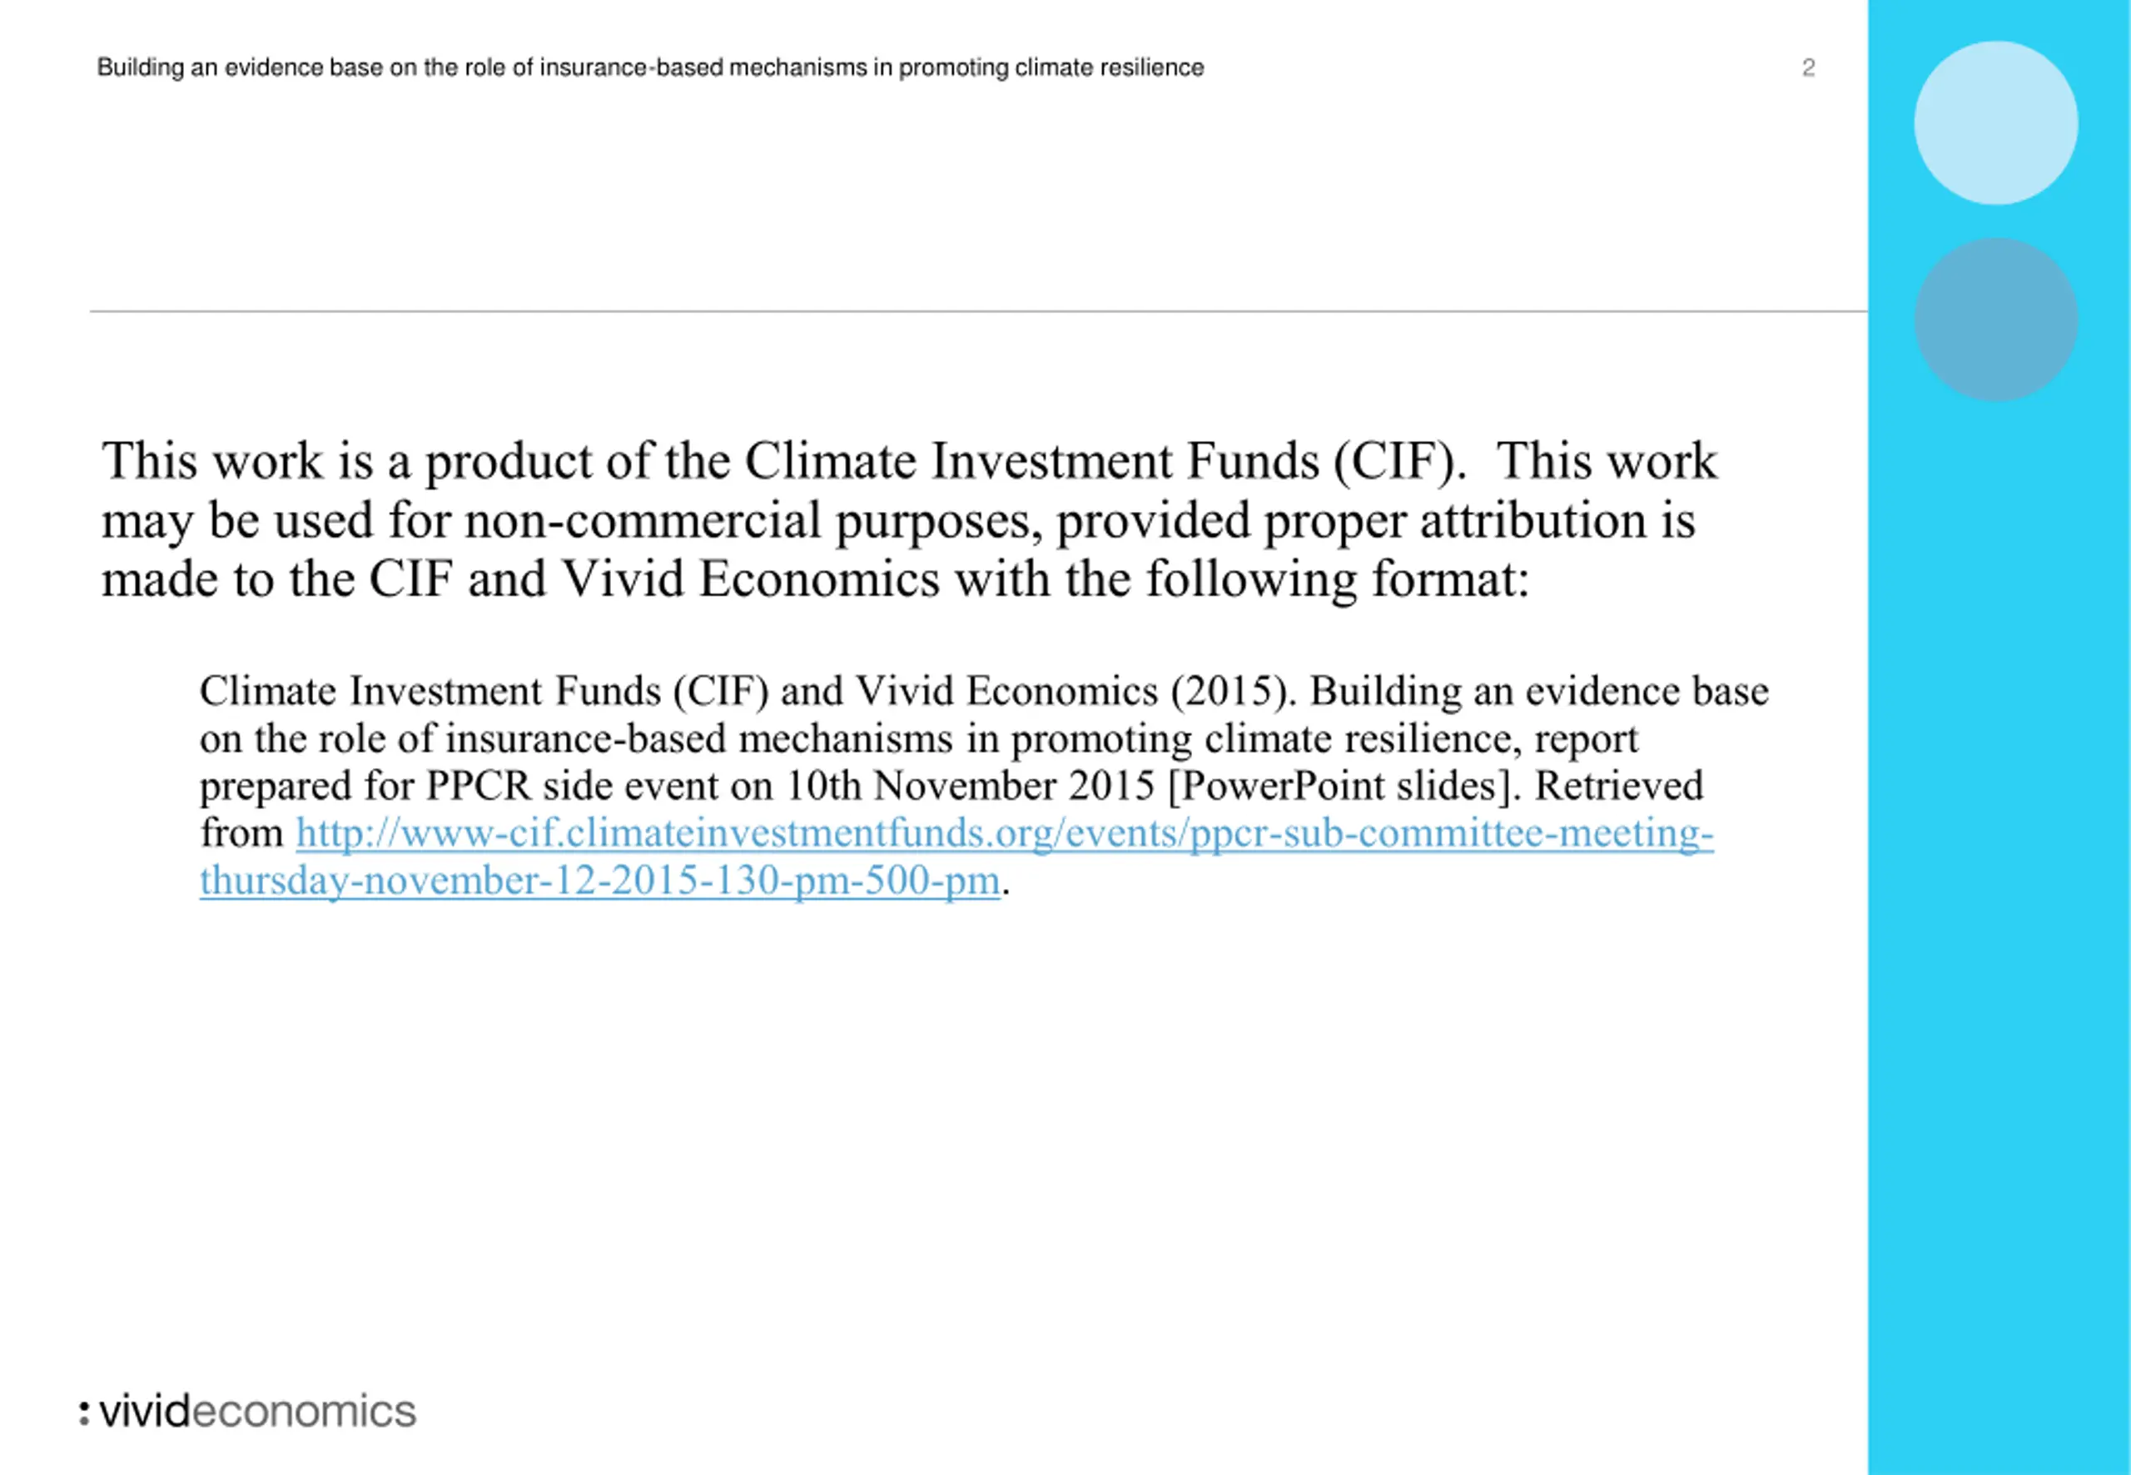Click the "PPCR" acronym in citation

[x=478, y=786]
